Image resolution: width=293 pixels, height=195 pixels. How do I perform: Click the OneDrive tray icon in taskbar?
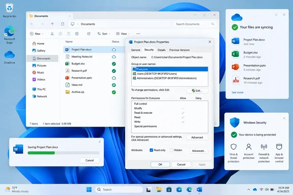255,189
